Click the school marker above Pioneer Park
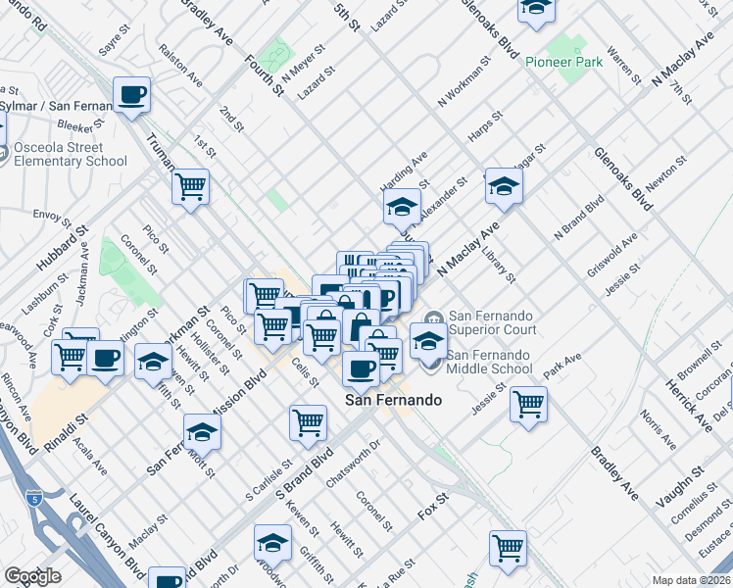The width and height of the screenshot is (733, 588). [537, 10]
